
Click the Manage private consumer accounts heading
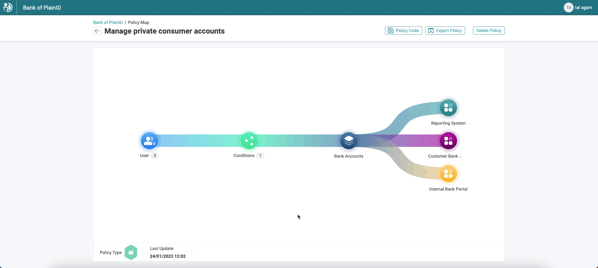click(x=165, y=31)
